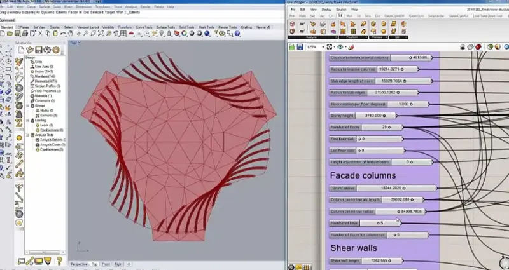Click the save disk icon in Salamander panel
Screen dimensions: 509x270
39,50
